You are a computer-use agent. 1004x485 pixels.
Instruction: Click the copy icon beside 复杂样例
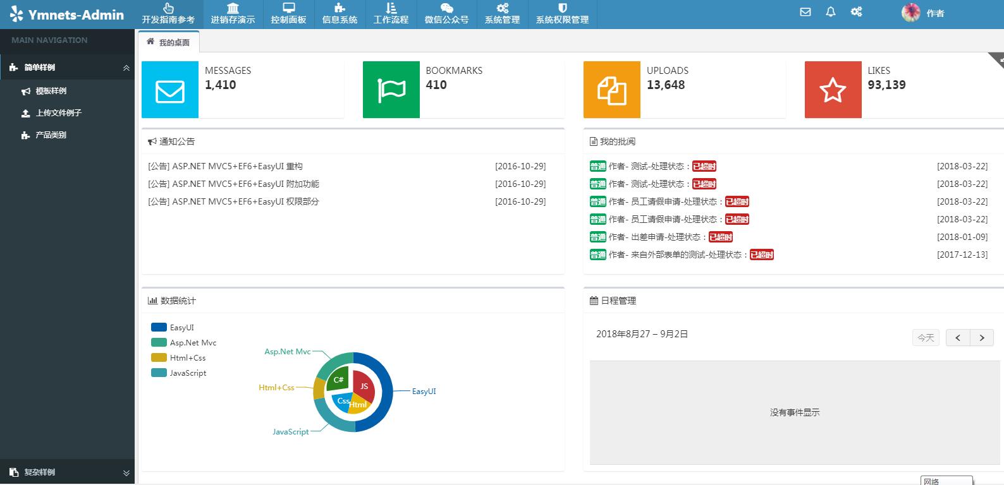click(x=14, y=472)
